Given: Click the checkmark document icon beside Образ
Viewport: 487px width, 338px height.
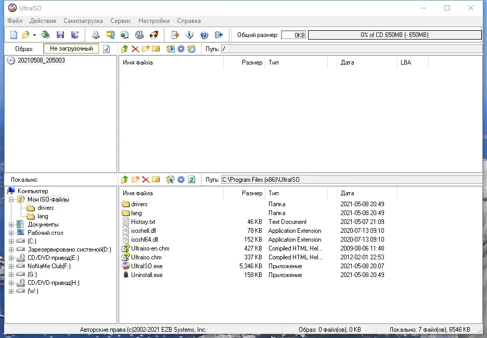Looking at the screenshot, I should click(106, 49).
